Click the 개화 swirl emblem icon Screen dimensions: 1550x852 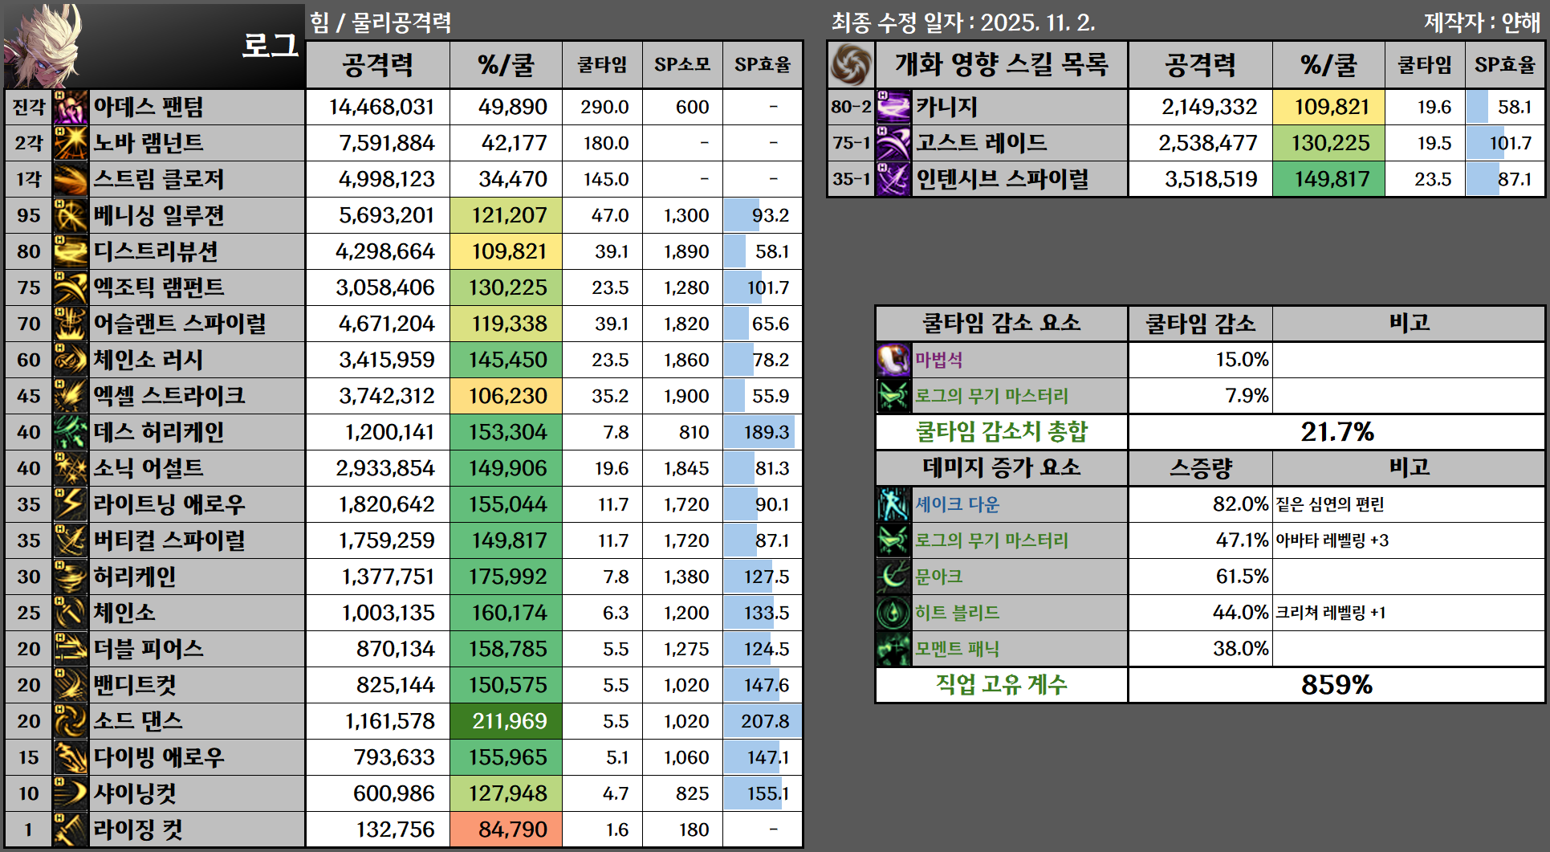click(x=851, y=65)
